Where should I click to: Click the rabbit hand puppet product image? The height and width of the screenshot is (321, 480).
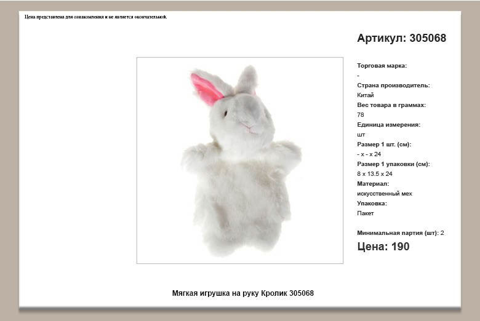[240, 160]
